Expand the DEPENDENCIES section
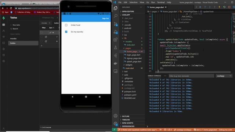 (x=132, y=126)
